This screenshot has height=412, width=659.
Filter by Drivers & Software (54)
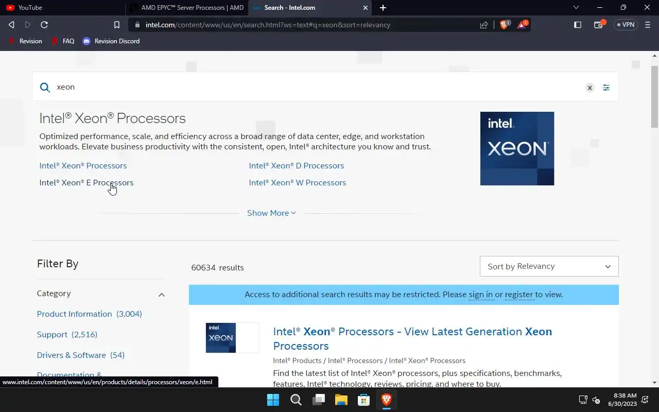coord(81,355)
